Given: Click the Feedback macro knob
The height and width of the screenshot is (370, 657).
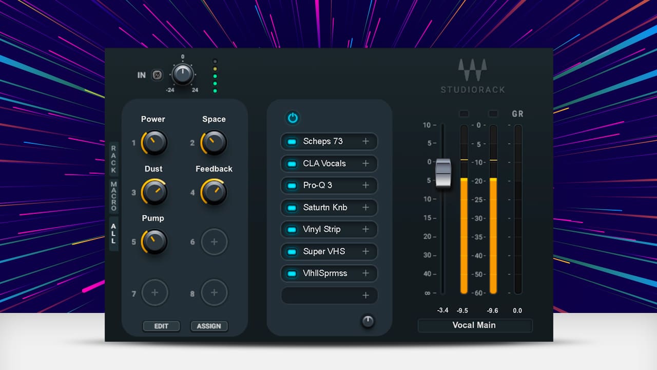Looking at the screenshot, I should pyautogui.click(x=214, y=192).
